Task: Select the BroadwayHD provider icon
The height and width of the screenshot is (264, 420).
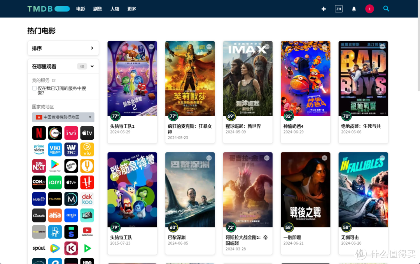Action: pos(87,215)
